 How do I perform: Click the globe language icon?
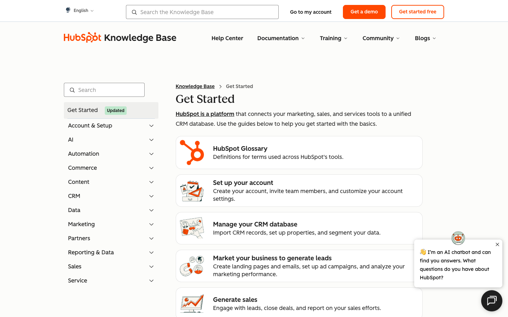coord(68,10)
